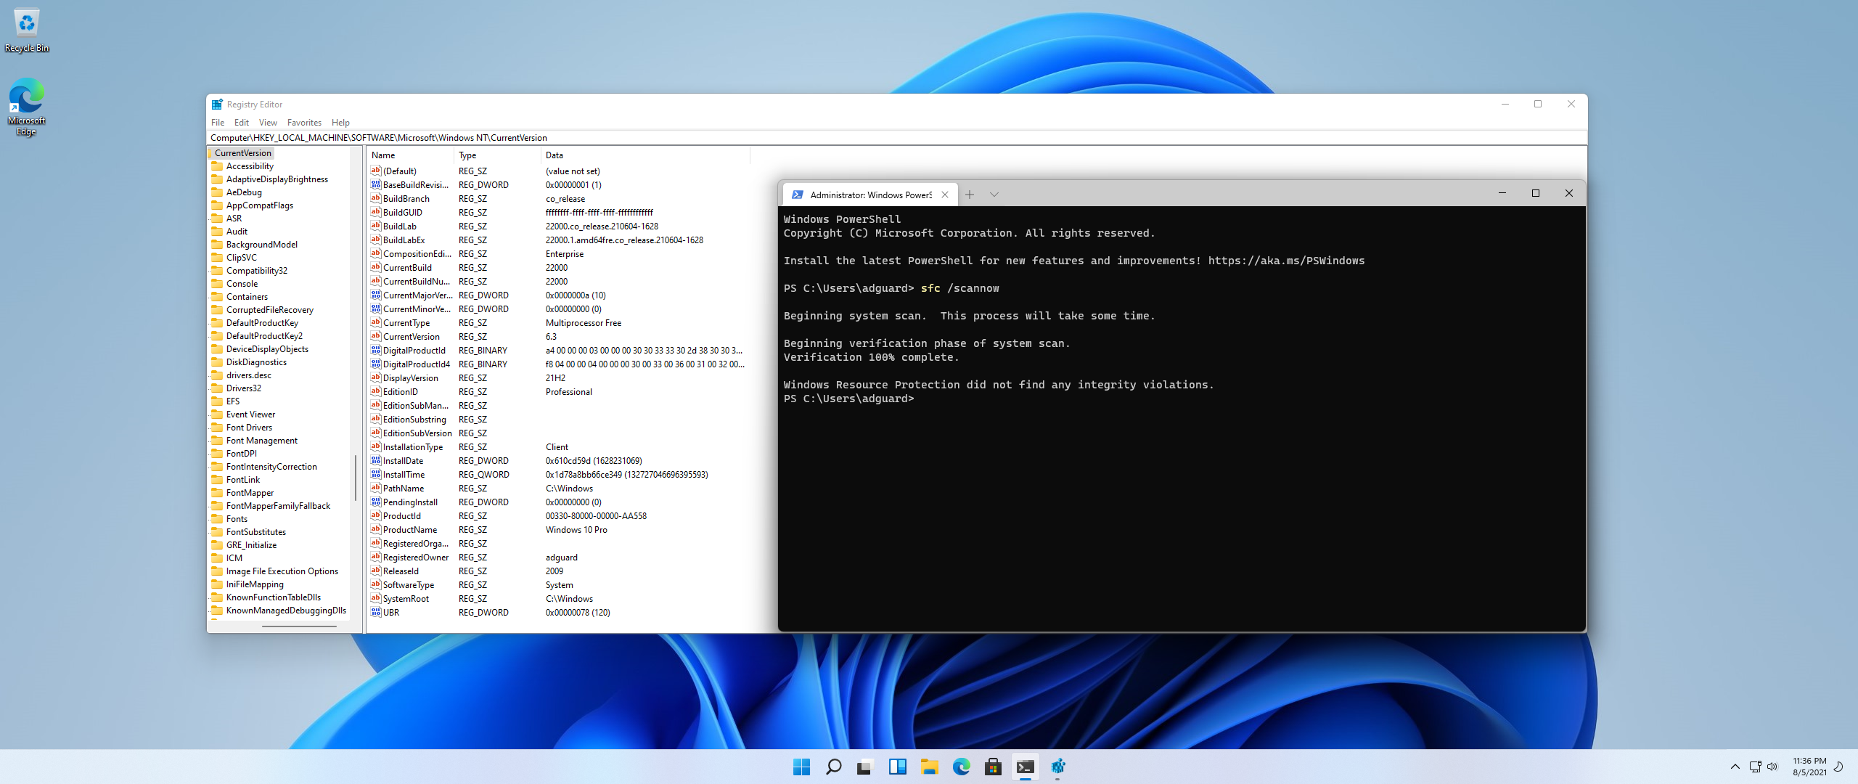The width and height of the screenshot is (1858, 784).
Task: Select the KnownFunctionTableDlls tree key
Action: pos(274,597)
